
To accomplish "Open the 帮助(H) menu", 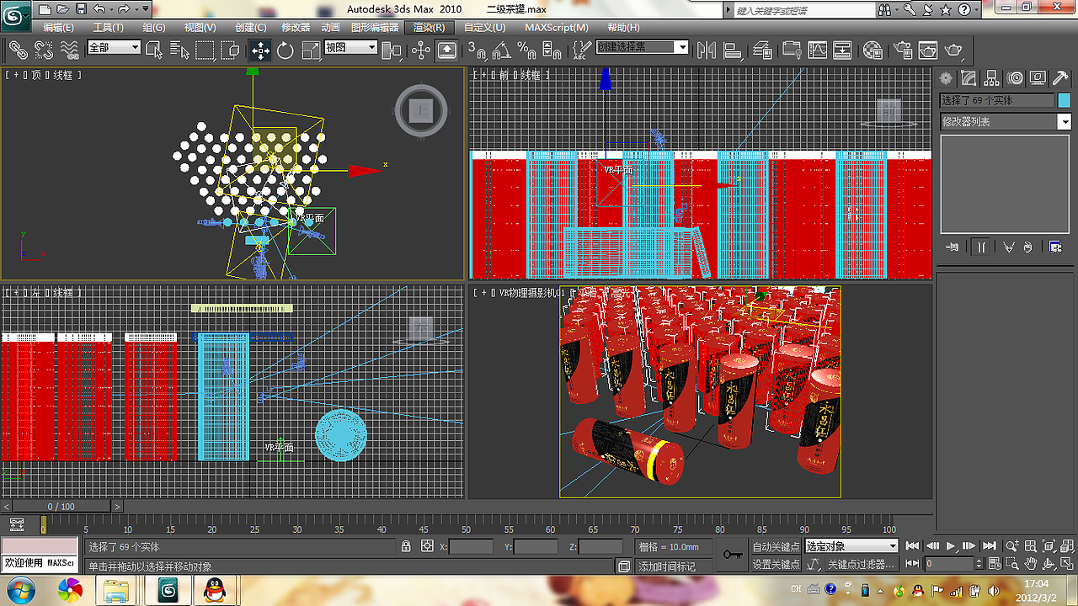I will point(623,27).
